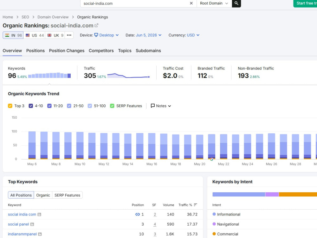Click May 6 chart bar
Screen dimensions: 317x238
pyautogui.click(x=32, y=145)
